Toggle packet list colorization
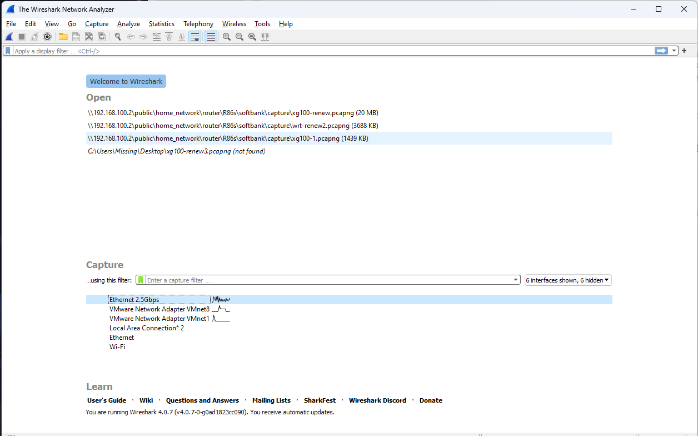The image size is (698, 436). 211,37
